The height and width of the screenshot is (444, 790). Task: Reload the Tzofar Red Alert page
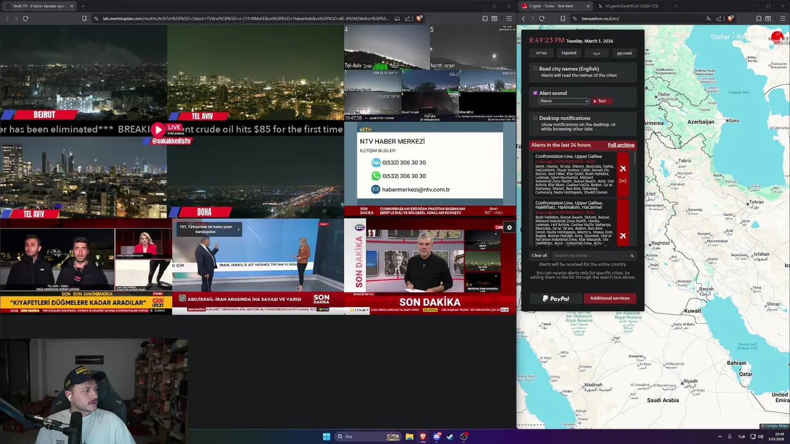(542, 18)
